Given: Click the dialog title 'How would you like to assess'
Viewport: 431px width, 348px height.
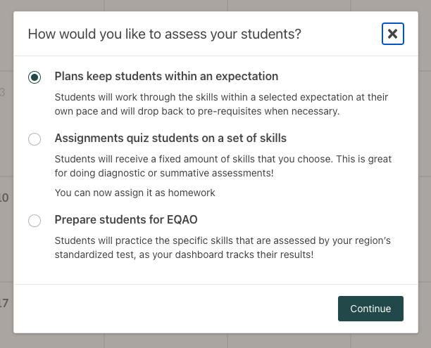Looking at the screenshot, I should (164, 34).
